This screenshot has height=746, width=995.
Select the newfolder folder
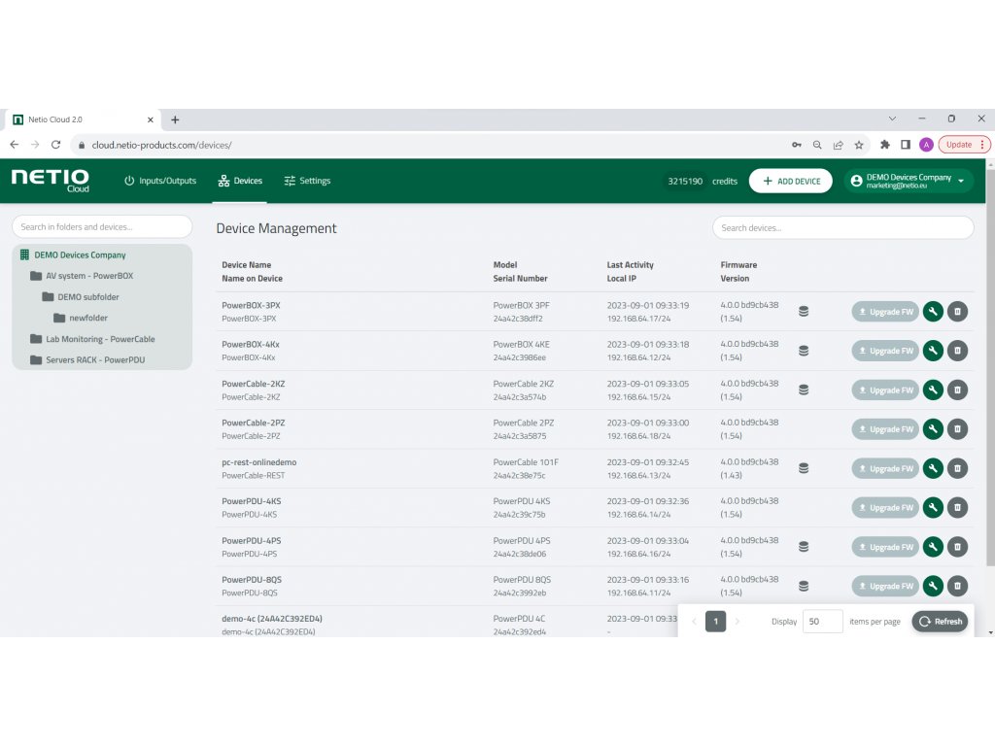(88, 318)
